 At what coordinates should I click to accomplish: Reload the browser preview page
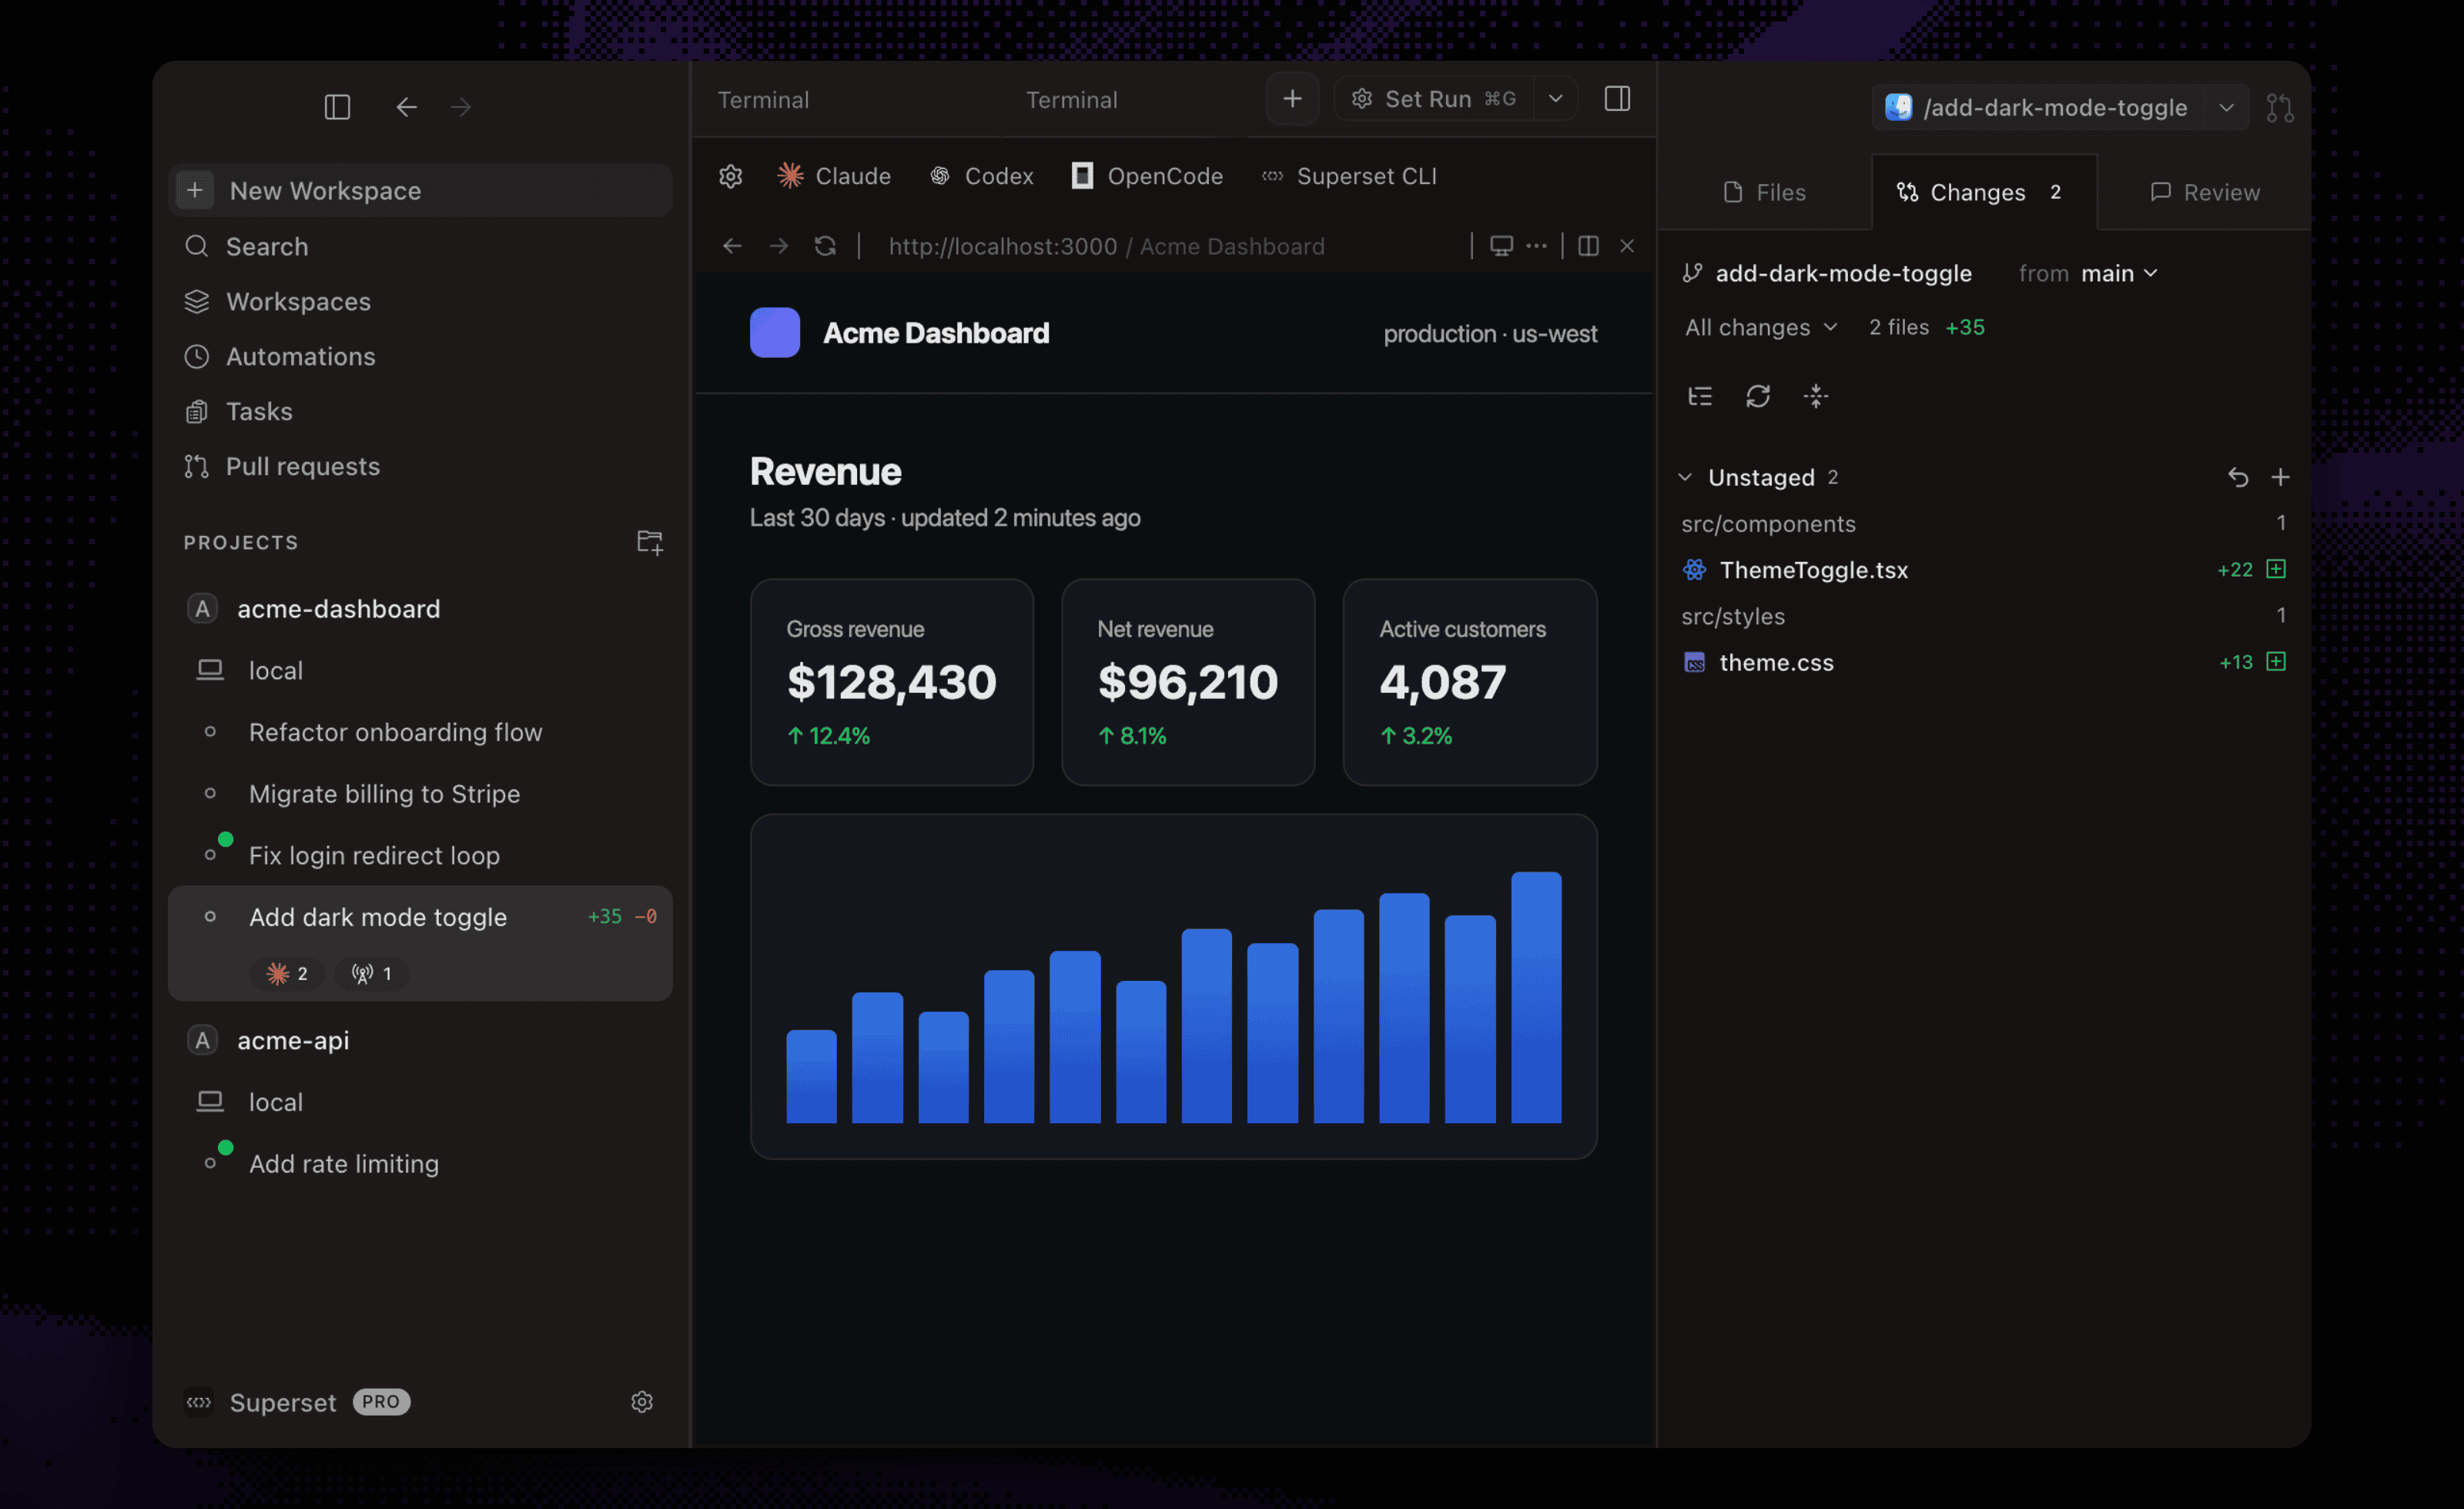tap(825, 246)
